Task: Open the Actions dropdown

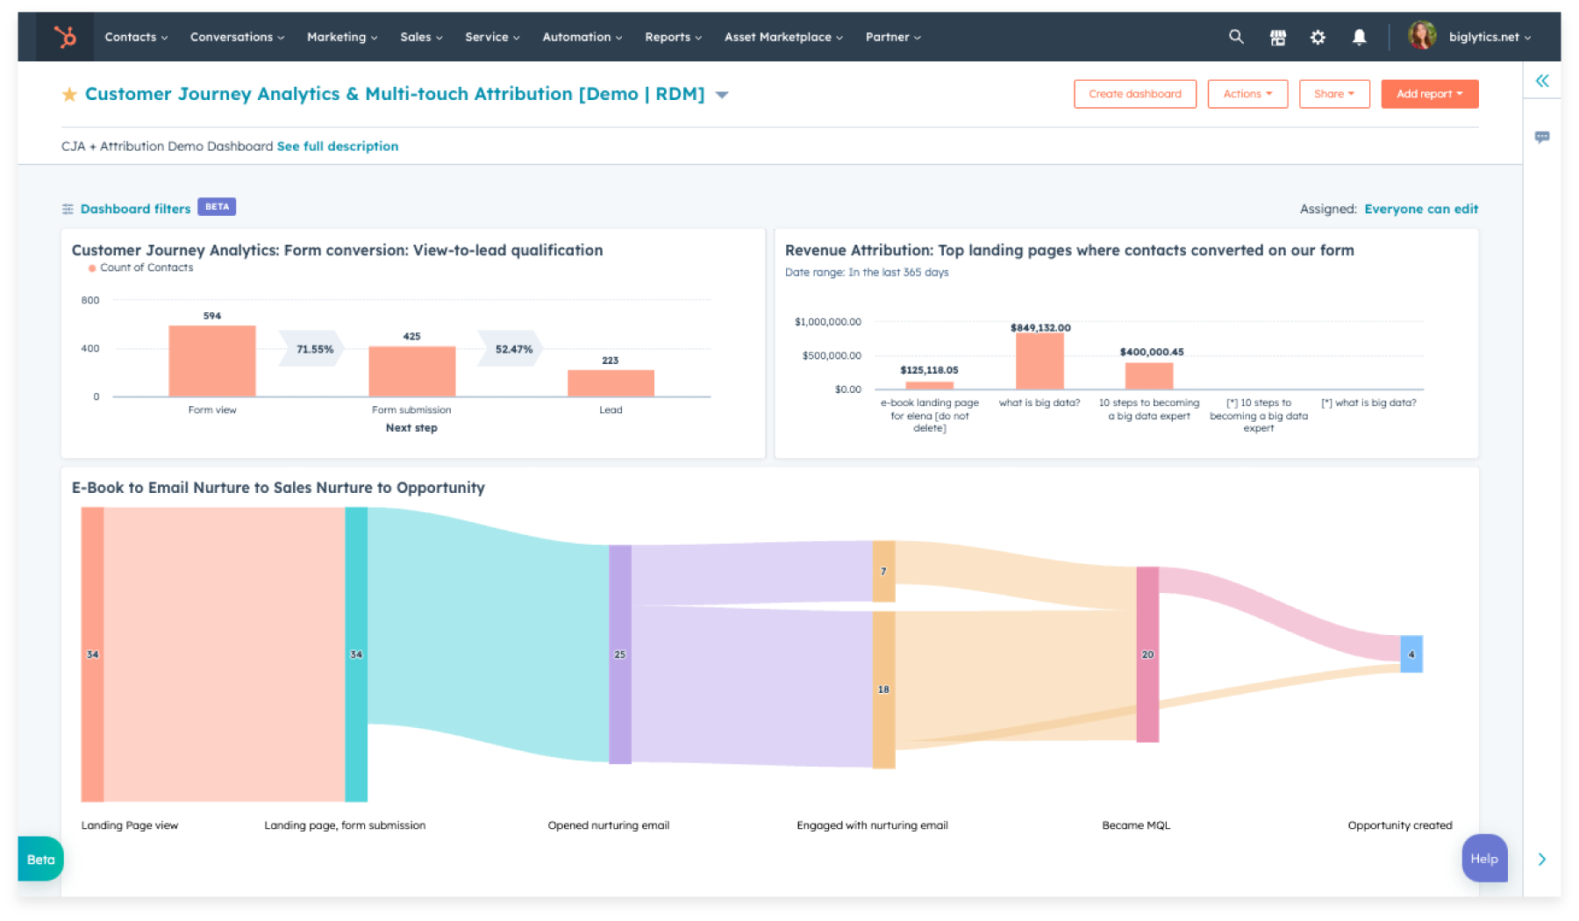Action: coord(1247,94)
